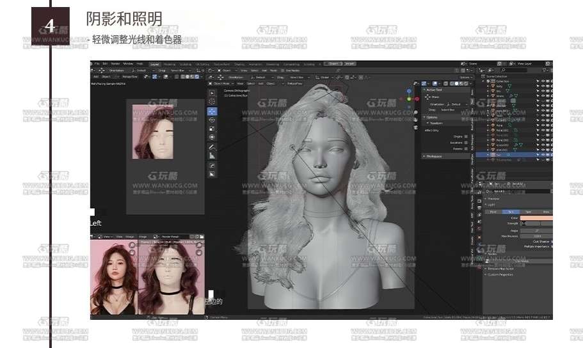
Task: Open the green light Object Data properties tab
Action: coord(479,258)
